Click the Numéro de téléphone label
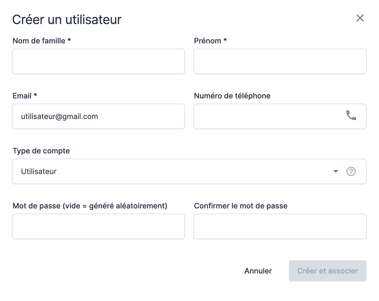The image size is (379, 301). coord(232,96)
